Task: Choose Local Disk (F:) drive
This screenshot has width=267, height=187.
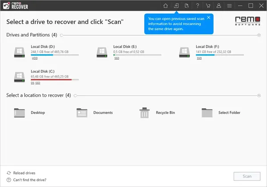Action: [211, 53]
